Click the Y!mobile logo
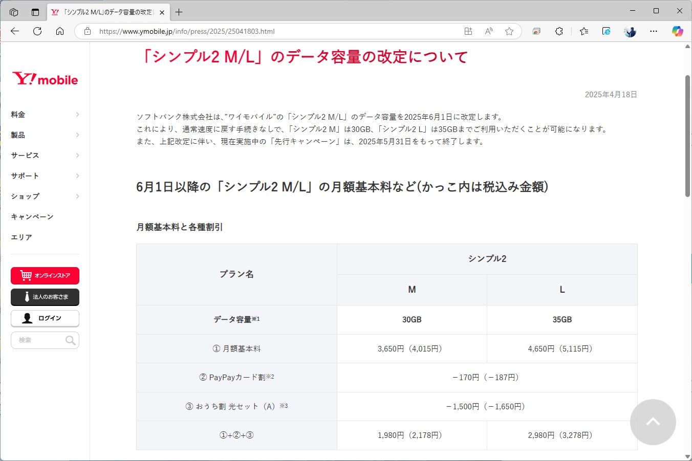The height and width of the screenshot is (461, 692). tap(45, 78)
